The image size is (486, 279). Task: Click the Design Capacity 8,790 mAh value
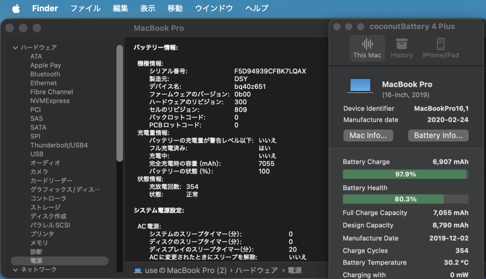point(450,225)
